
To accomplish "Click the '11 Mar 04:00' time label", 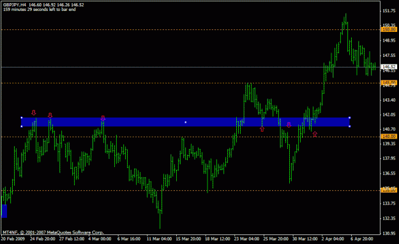I will pos(160,239).
